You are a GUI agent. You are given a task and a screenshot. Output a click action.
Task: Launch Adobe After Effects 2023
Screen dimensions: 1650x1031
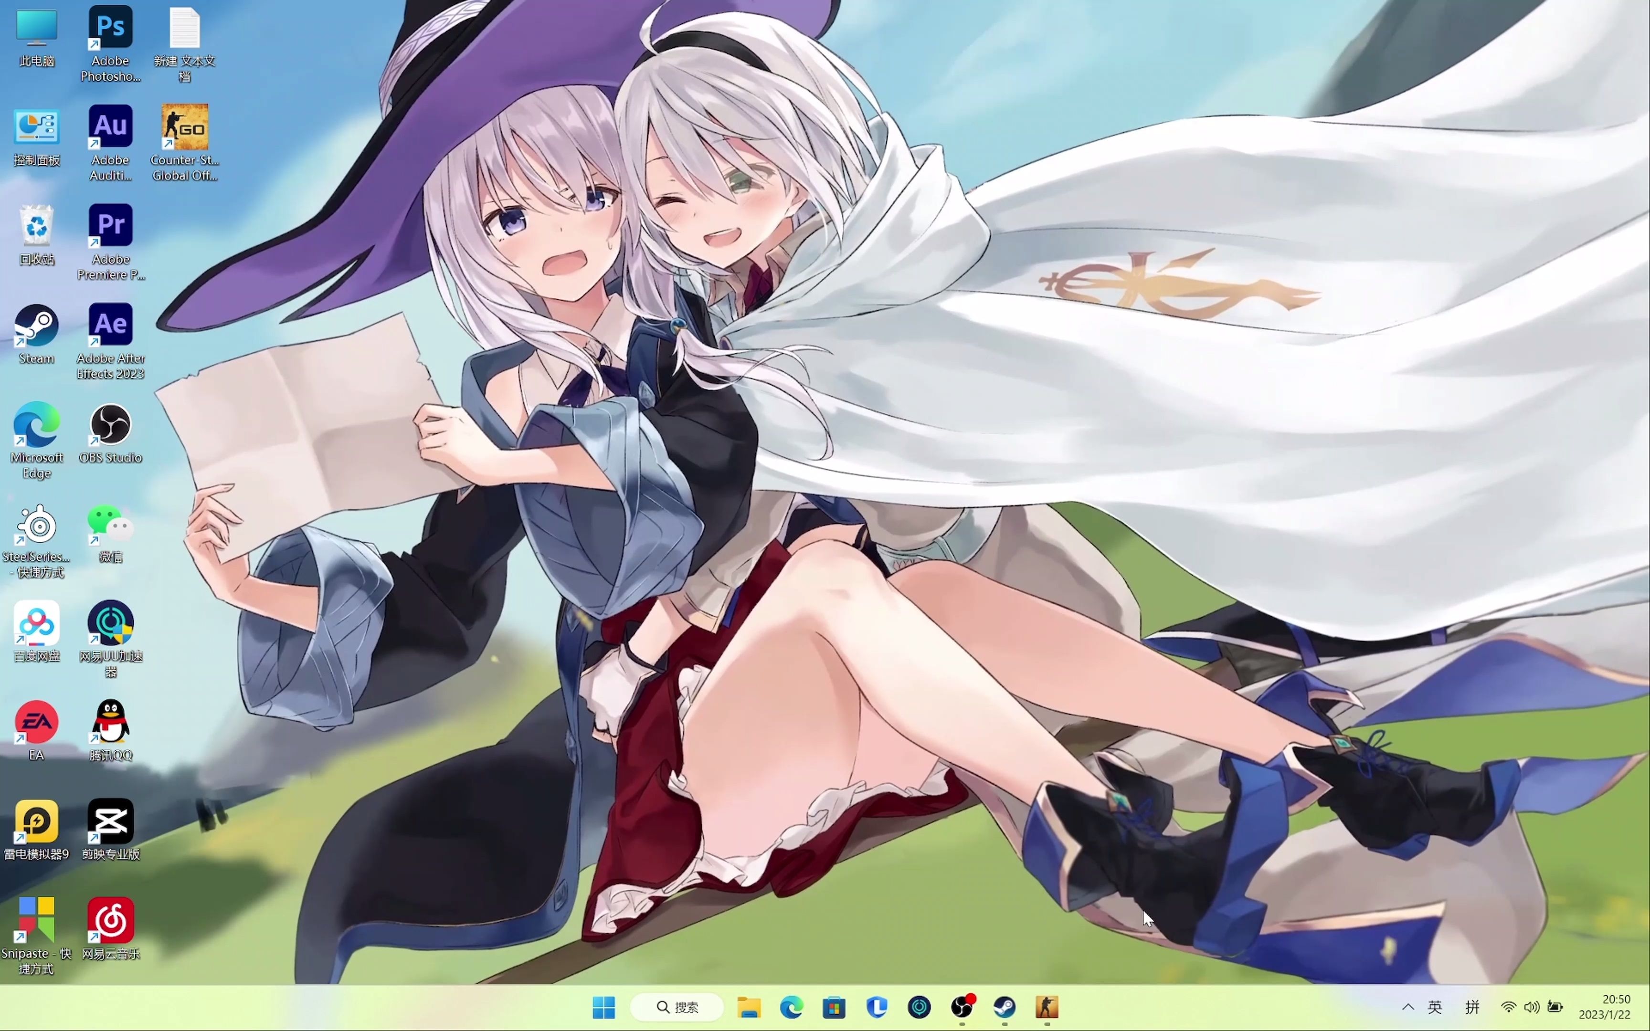(x=110, y=341)
